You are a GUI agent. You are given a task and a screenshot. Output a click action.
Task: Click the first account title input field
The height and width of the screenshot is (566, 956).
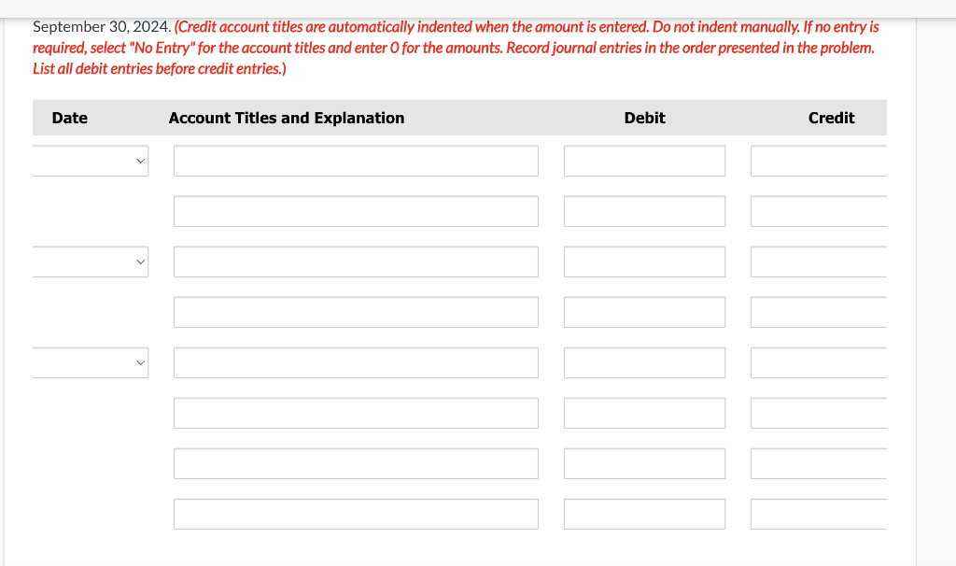356,160
